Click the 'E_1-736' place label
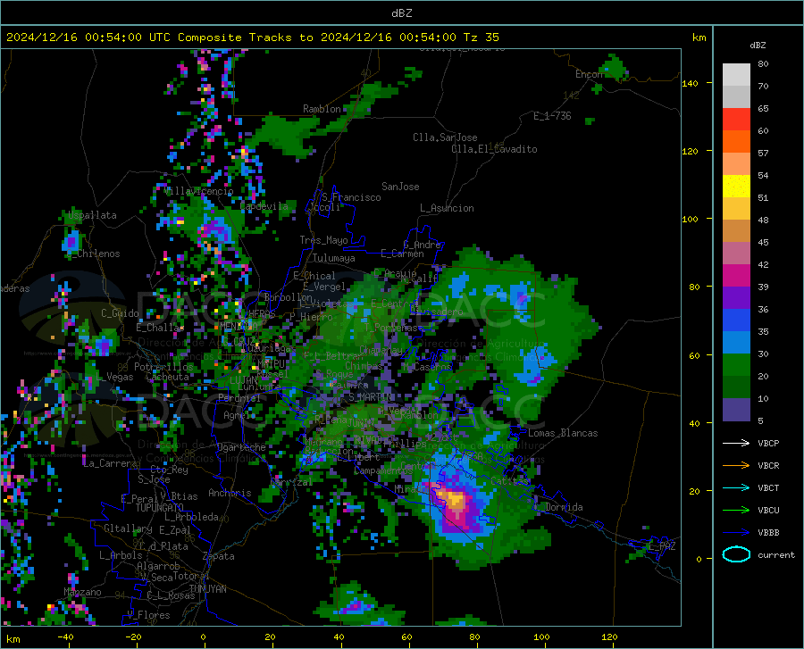Image resolution: width=804 pixels, height=649 pixels. (552, 116)
